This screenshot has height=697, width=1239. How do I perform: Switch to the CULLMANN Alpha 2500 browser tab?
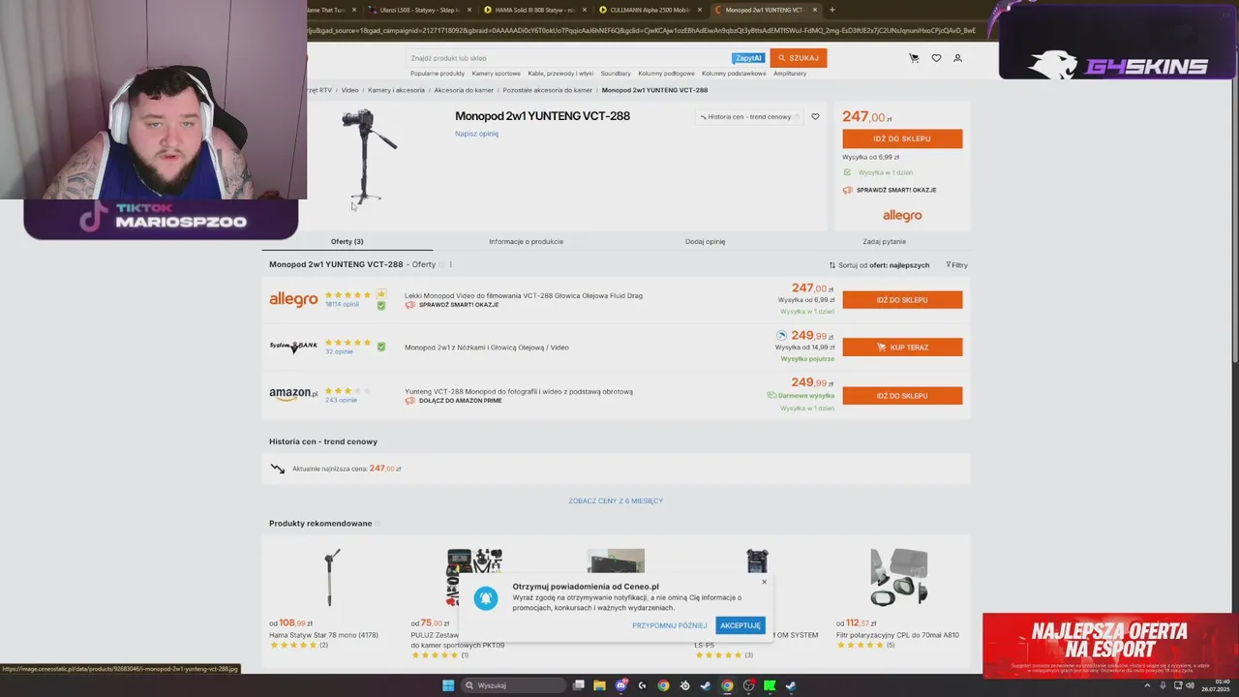(650, 10)
